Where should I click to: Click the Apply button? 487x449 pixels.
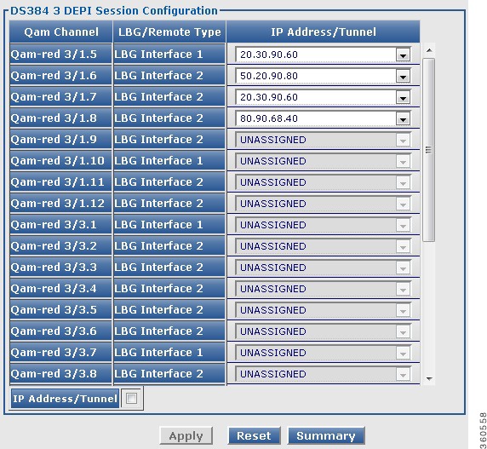point(186,436)
